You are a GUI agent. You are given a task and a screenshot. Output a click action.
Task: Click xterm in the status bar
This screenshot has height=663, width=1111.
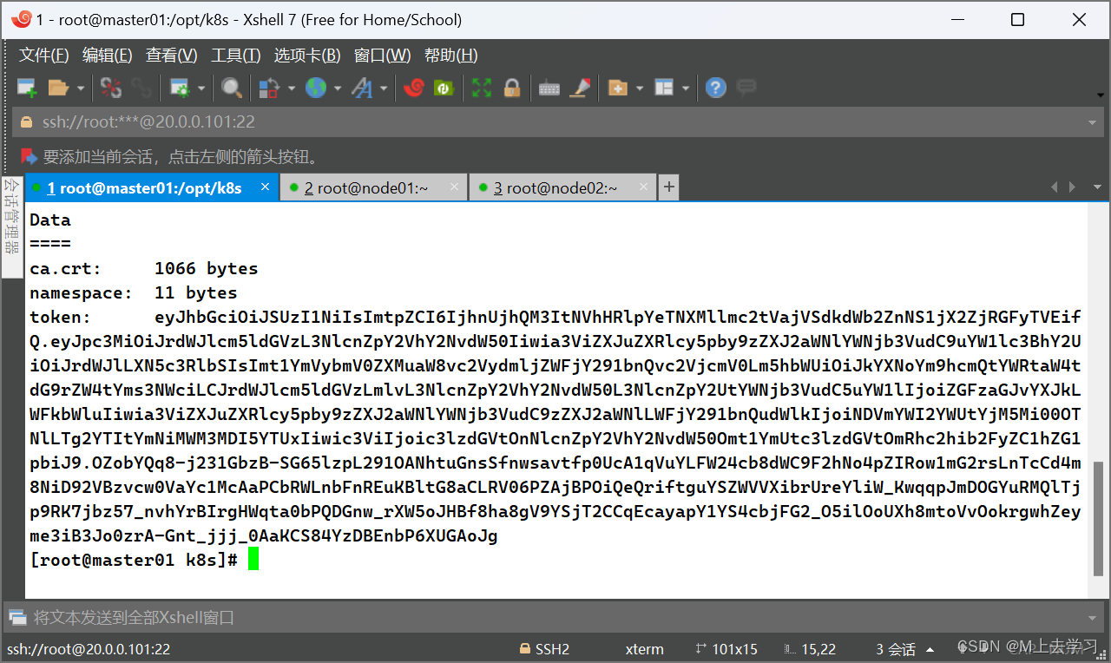click(644, 649)
